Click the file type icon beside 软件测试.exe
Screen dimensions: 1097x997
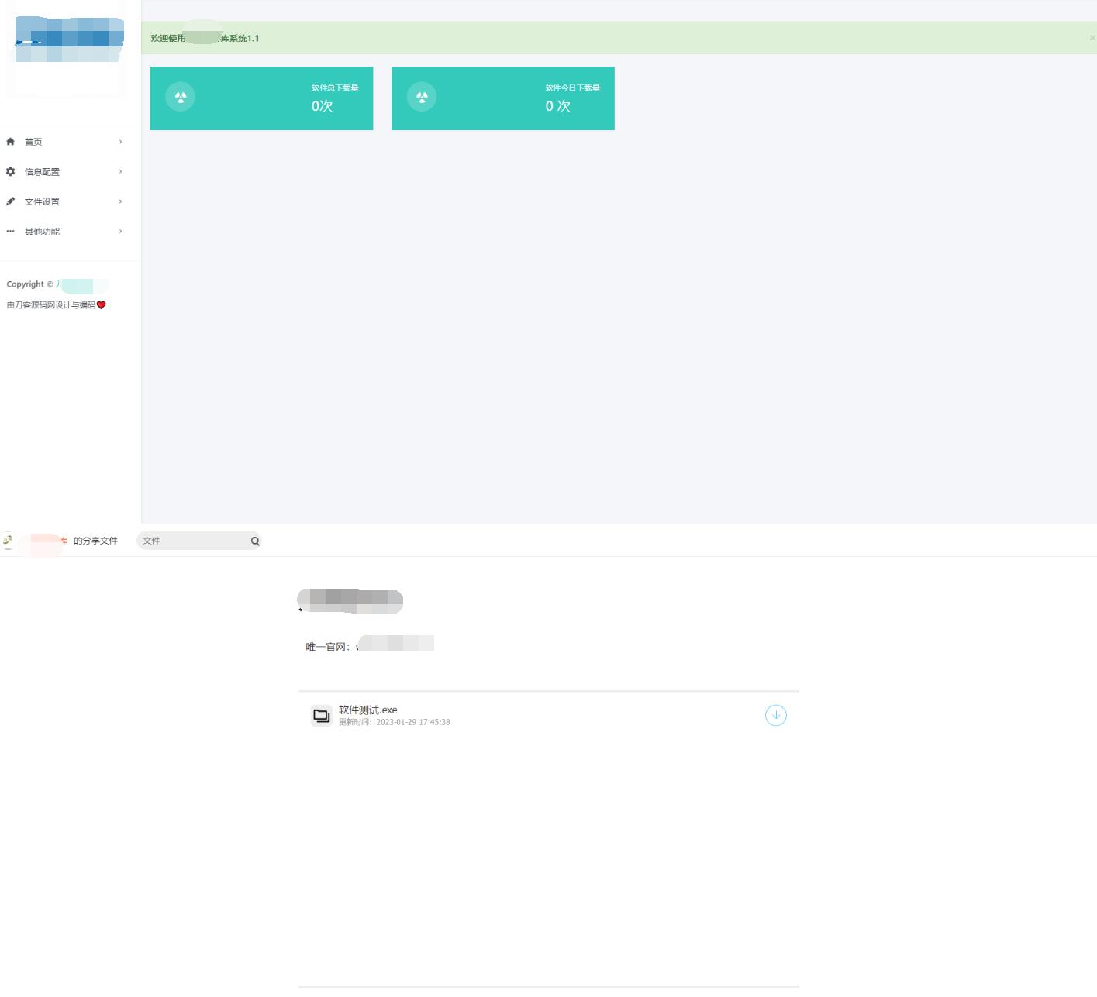(x=321, y=715)
